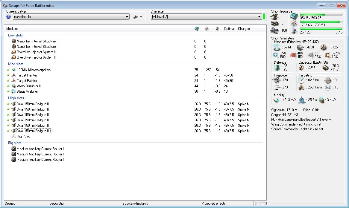Click the targeting range icon showing 82.5 km
The image size is (349, 208).
[x=301, y=80]
